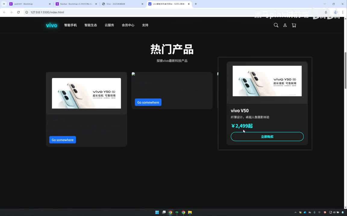Click the first card's vivo Y50 image
The width and height of the screenshot is (347, 216).
[x=86, y=93]
